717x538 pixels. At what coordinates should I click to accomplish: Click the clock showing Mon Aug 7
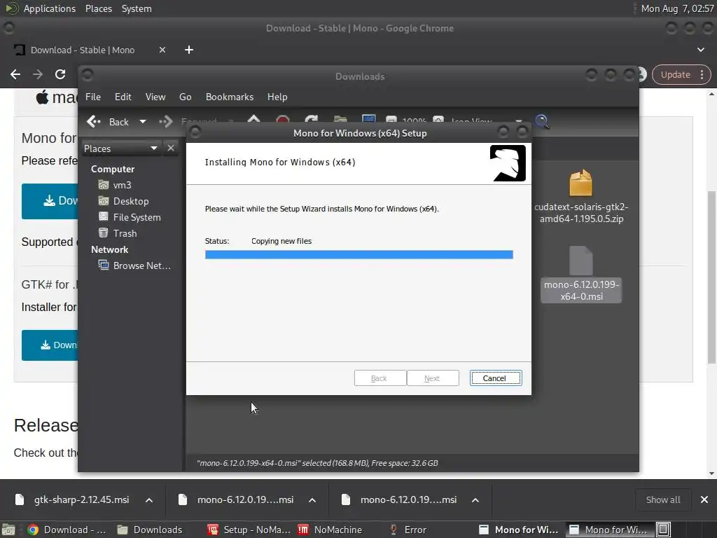(677, 8)
